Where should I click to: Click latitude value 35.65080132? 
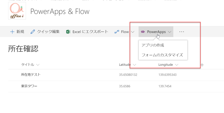point(128,75)
